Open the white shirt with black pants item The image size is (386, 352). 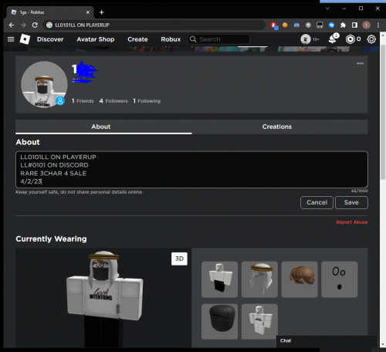coord(219,279)
